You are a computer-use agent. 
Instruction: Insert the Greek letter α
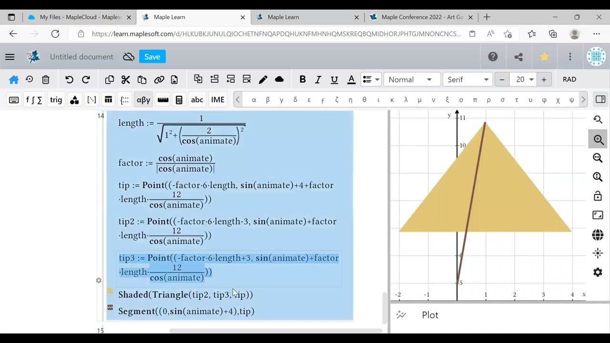pos(254,100)
